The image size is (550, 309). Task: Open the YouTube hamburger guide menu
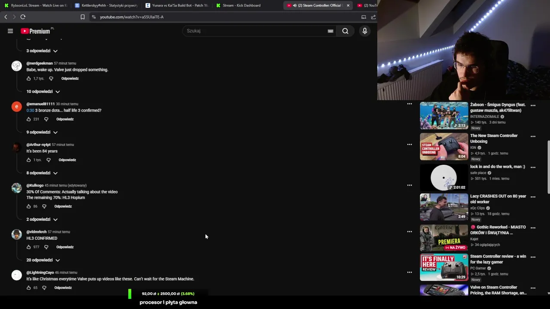click(10, 31)
